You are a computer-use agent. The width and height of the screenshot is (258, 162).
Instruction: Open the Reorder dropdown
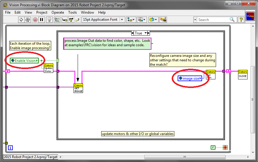coord(153,20)
